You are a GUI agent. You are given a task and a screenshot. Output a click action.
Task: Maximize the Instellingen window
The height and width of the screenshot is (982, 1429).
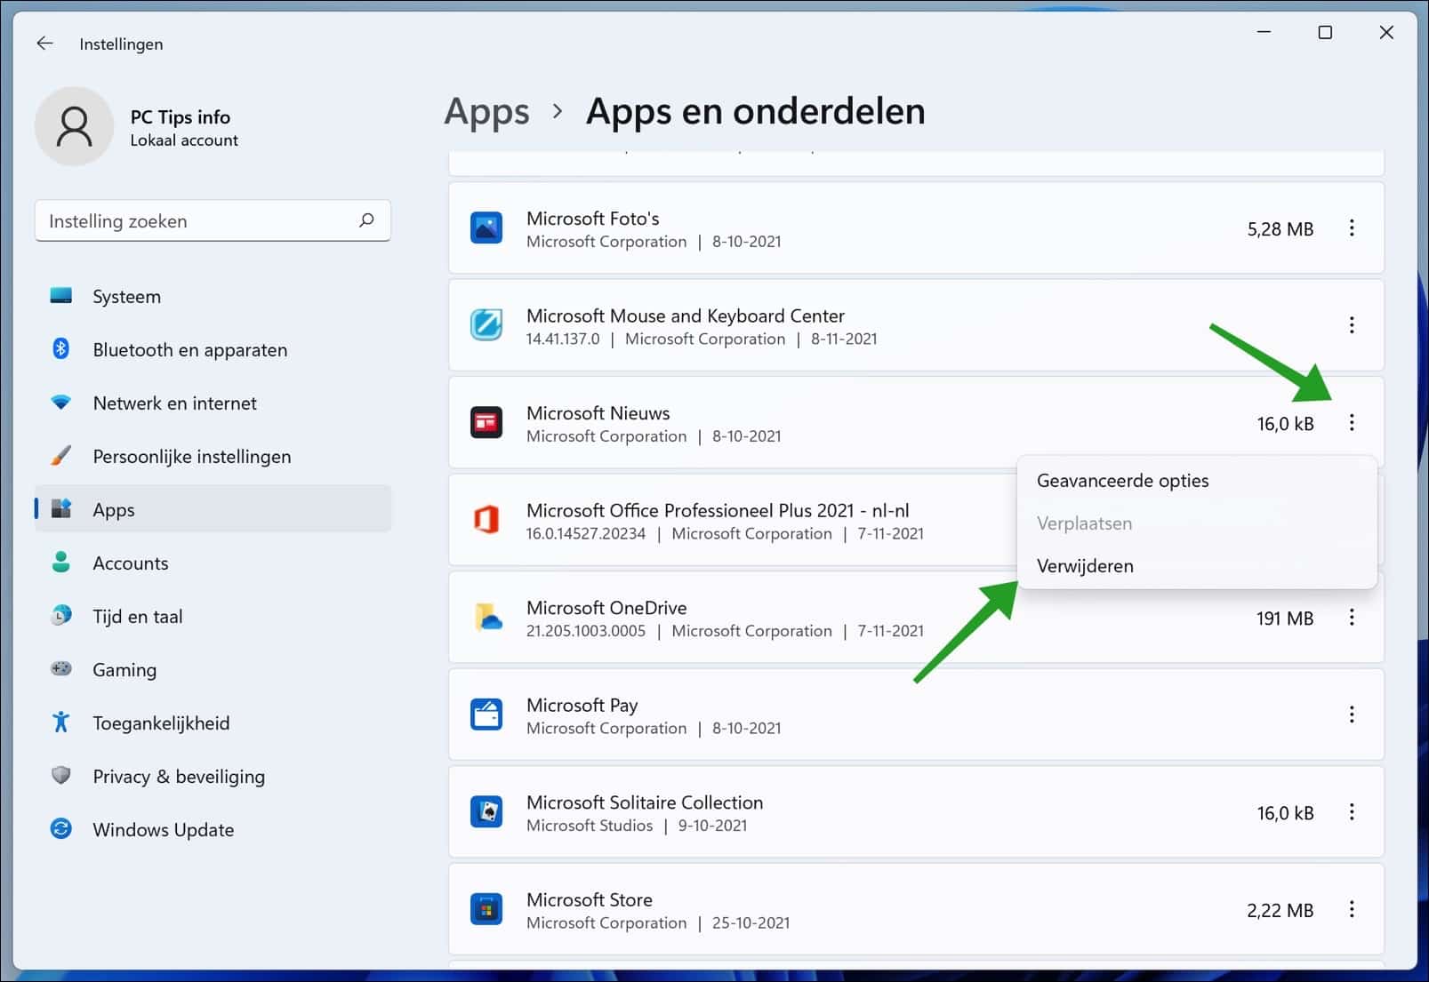[x=1325, y=33]
